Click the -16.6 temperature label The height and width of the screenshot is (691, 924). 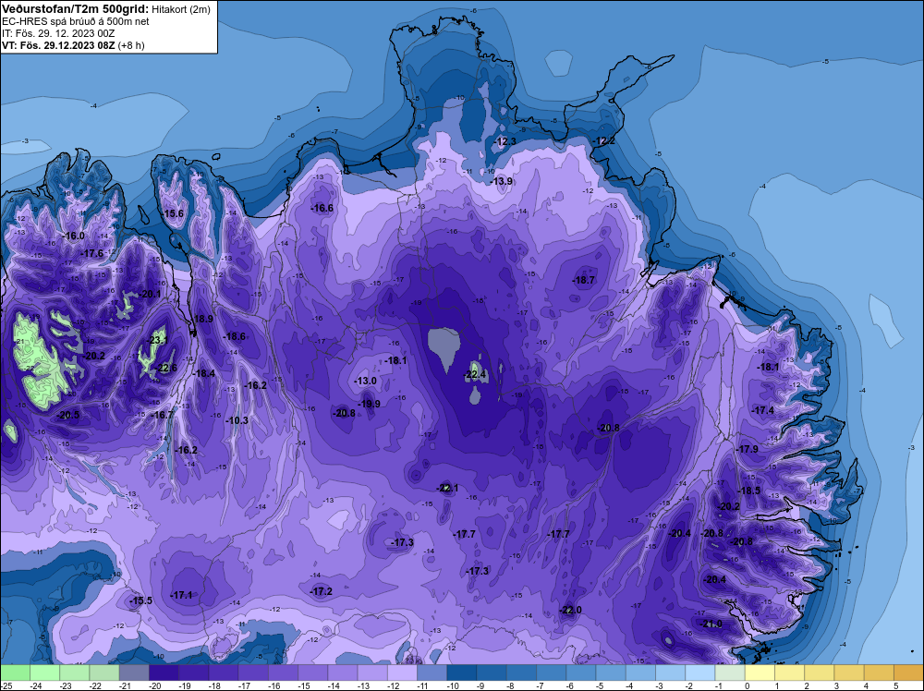click(322, 208)
